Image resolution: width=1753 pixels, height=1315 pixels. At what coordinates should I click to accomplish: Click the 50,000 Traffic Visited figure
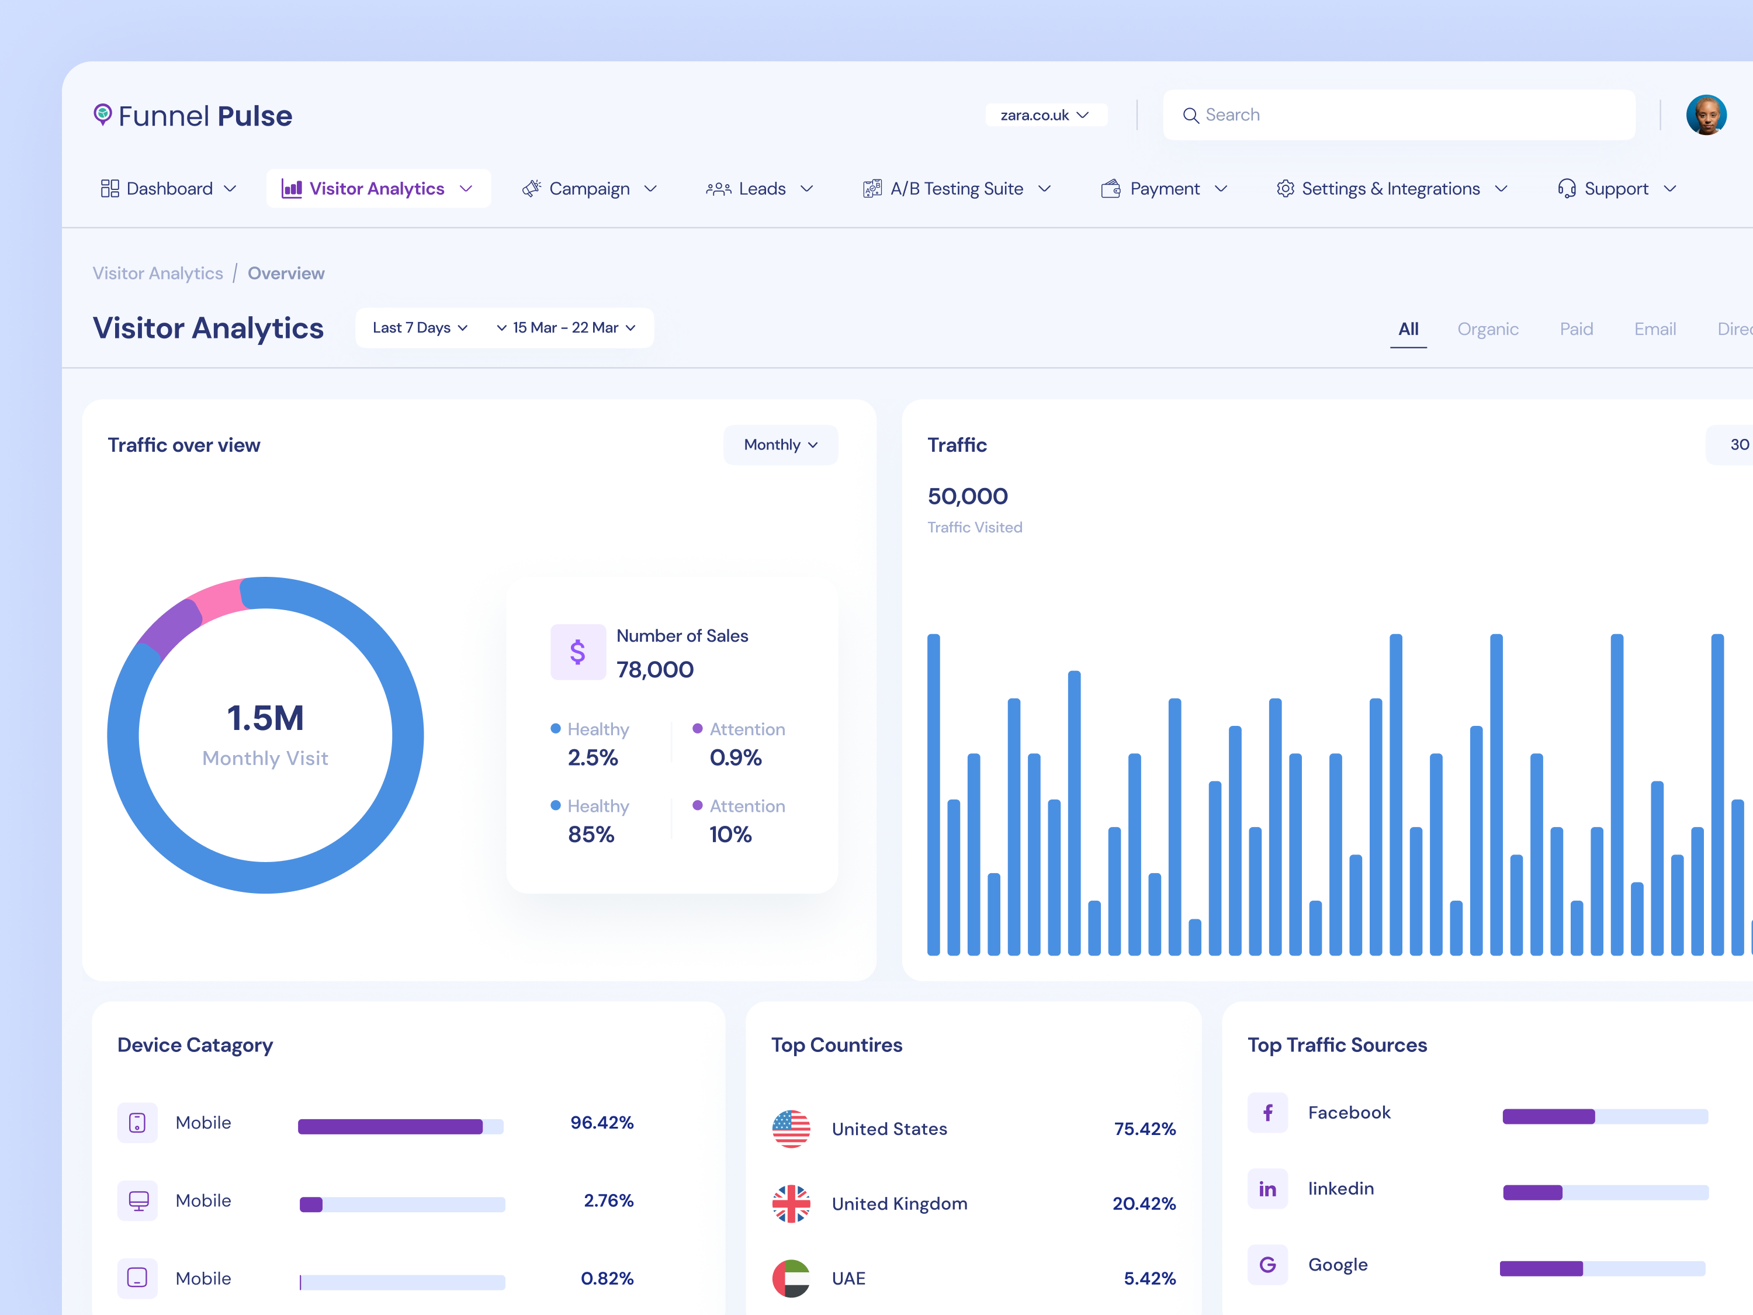[968, 496]
